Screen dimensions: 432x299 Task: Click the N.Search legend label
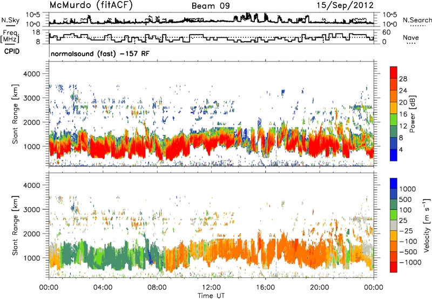click(417, 20)
